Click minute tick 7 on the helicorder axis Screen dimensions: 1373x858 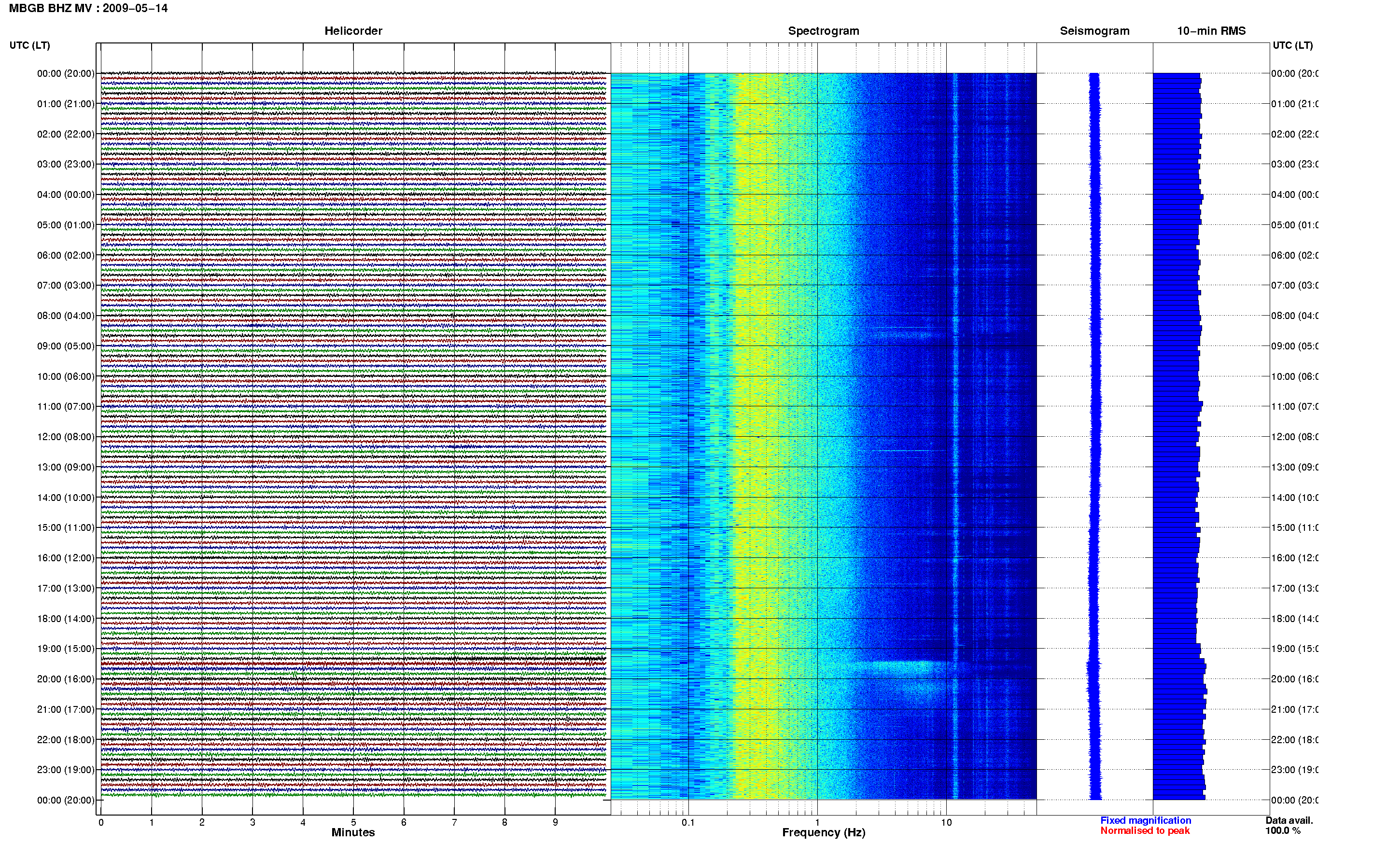coord(454,822)
